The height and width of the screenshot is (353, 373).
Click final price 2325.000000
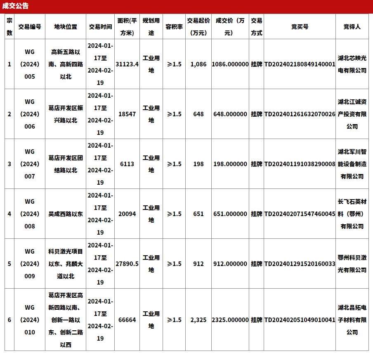pyautogui.click(x=230, y=320)
